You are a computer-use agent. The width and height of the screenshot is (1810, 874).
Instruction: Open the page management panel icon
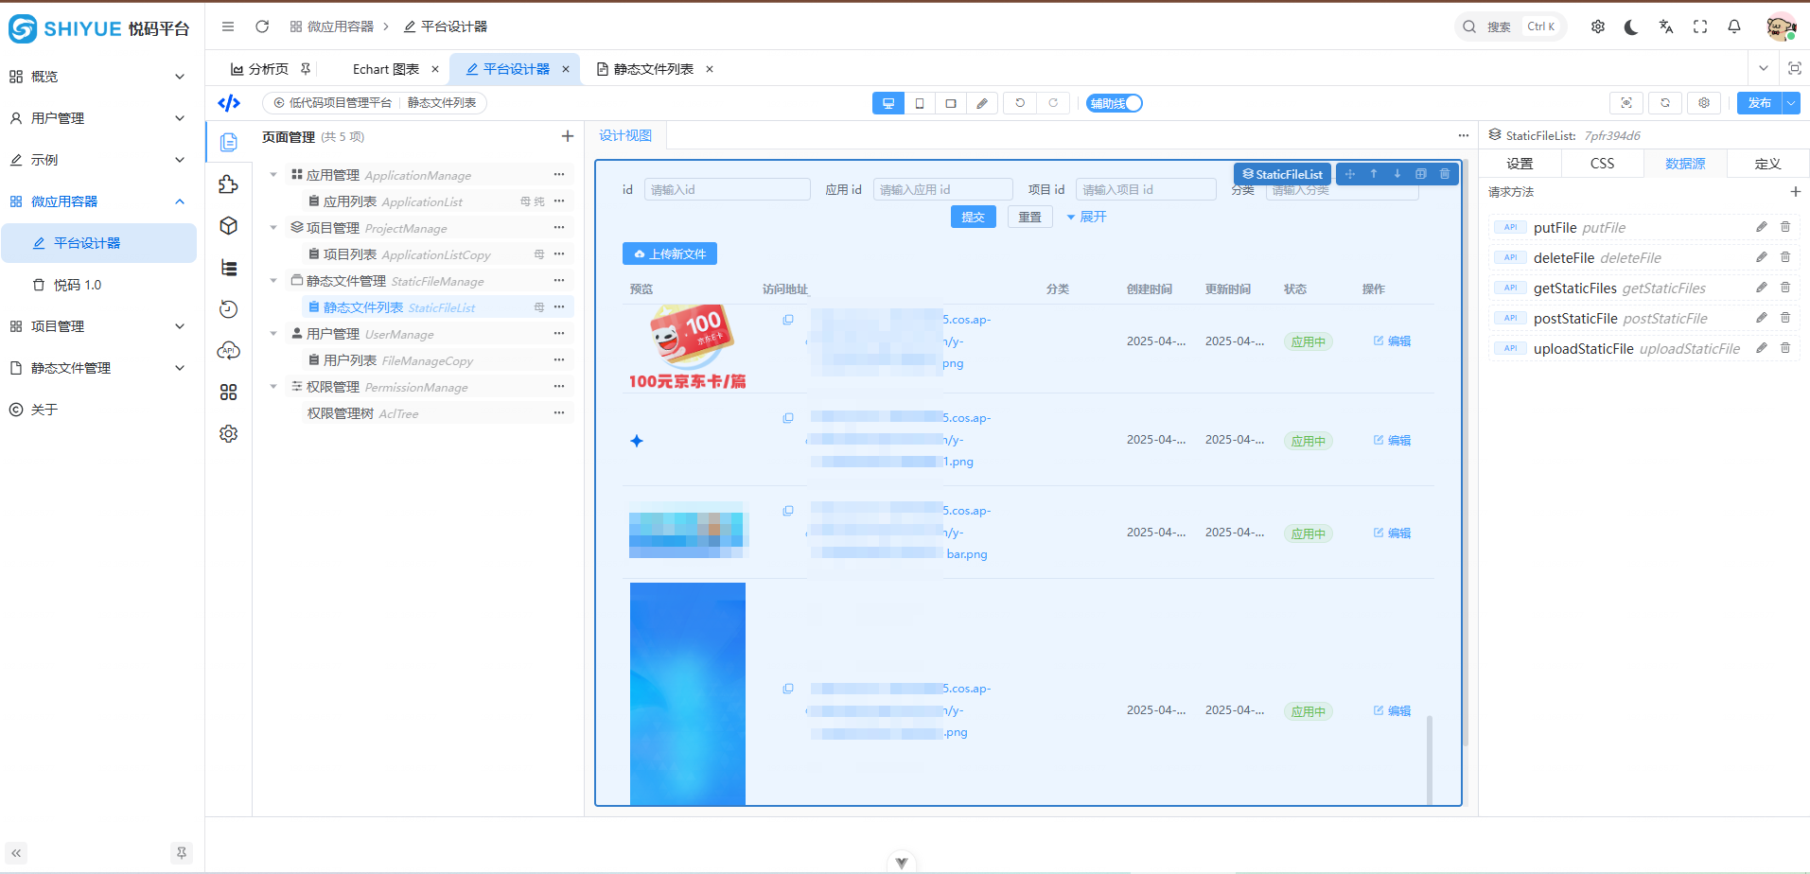click(x=228, y=143)
